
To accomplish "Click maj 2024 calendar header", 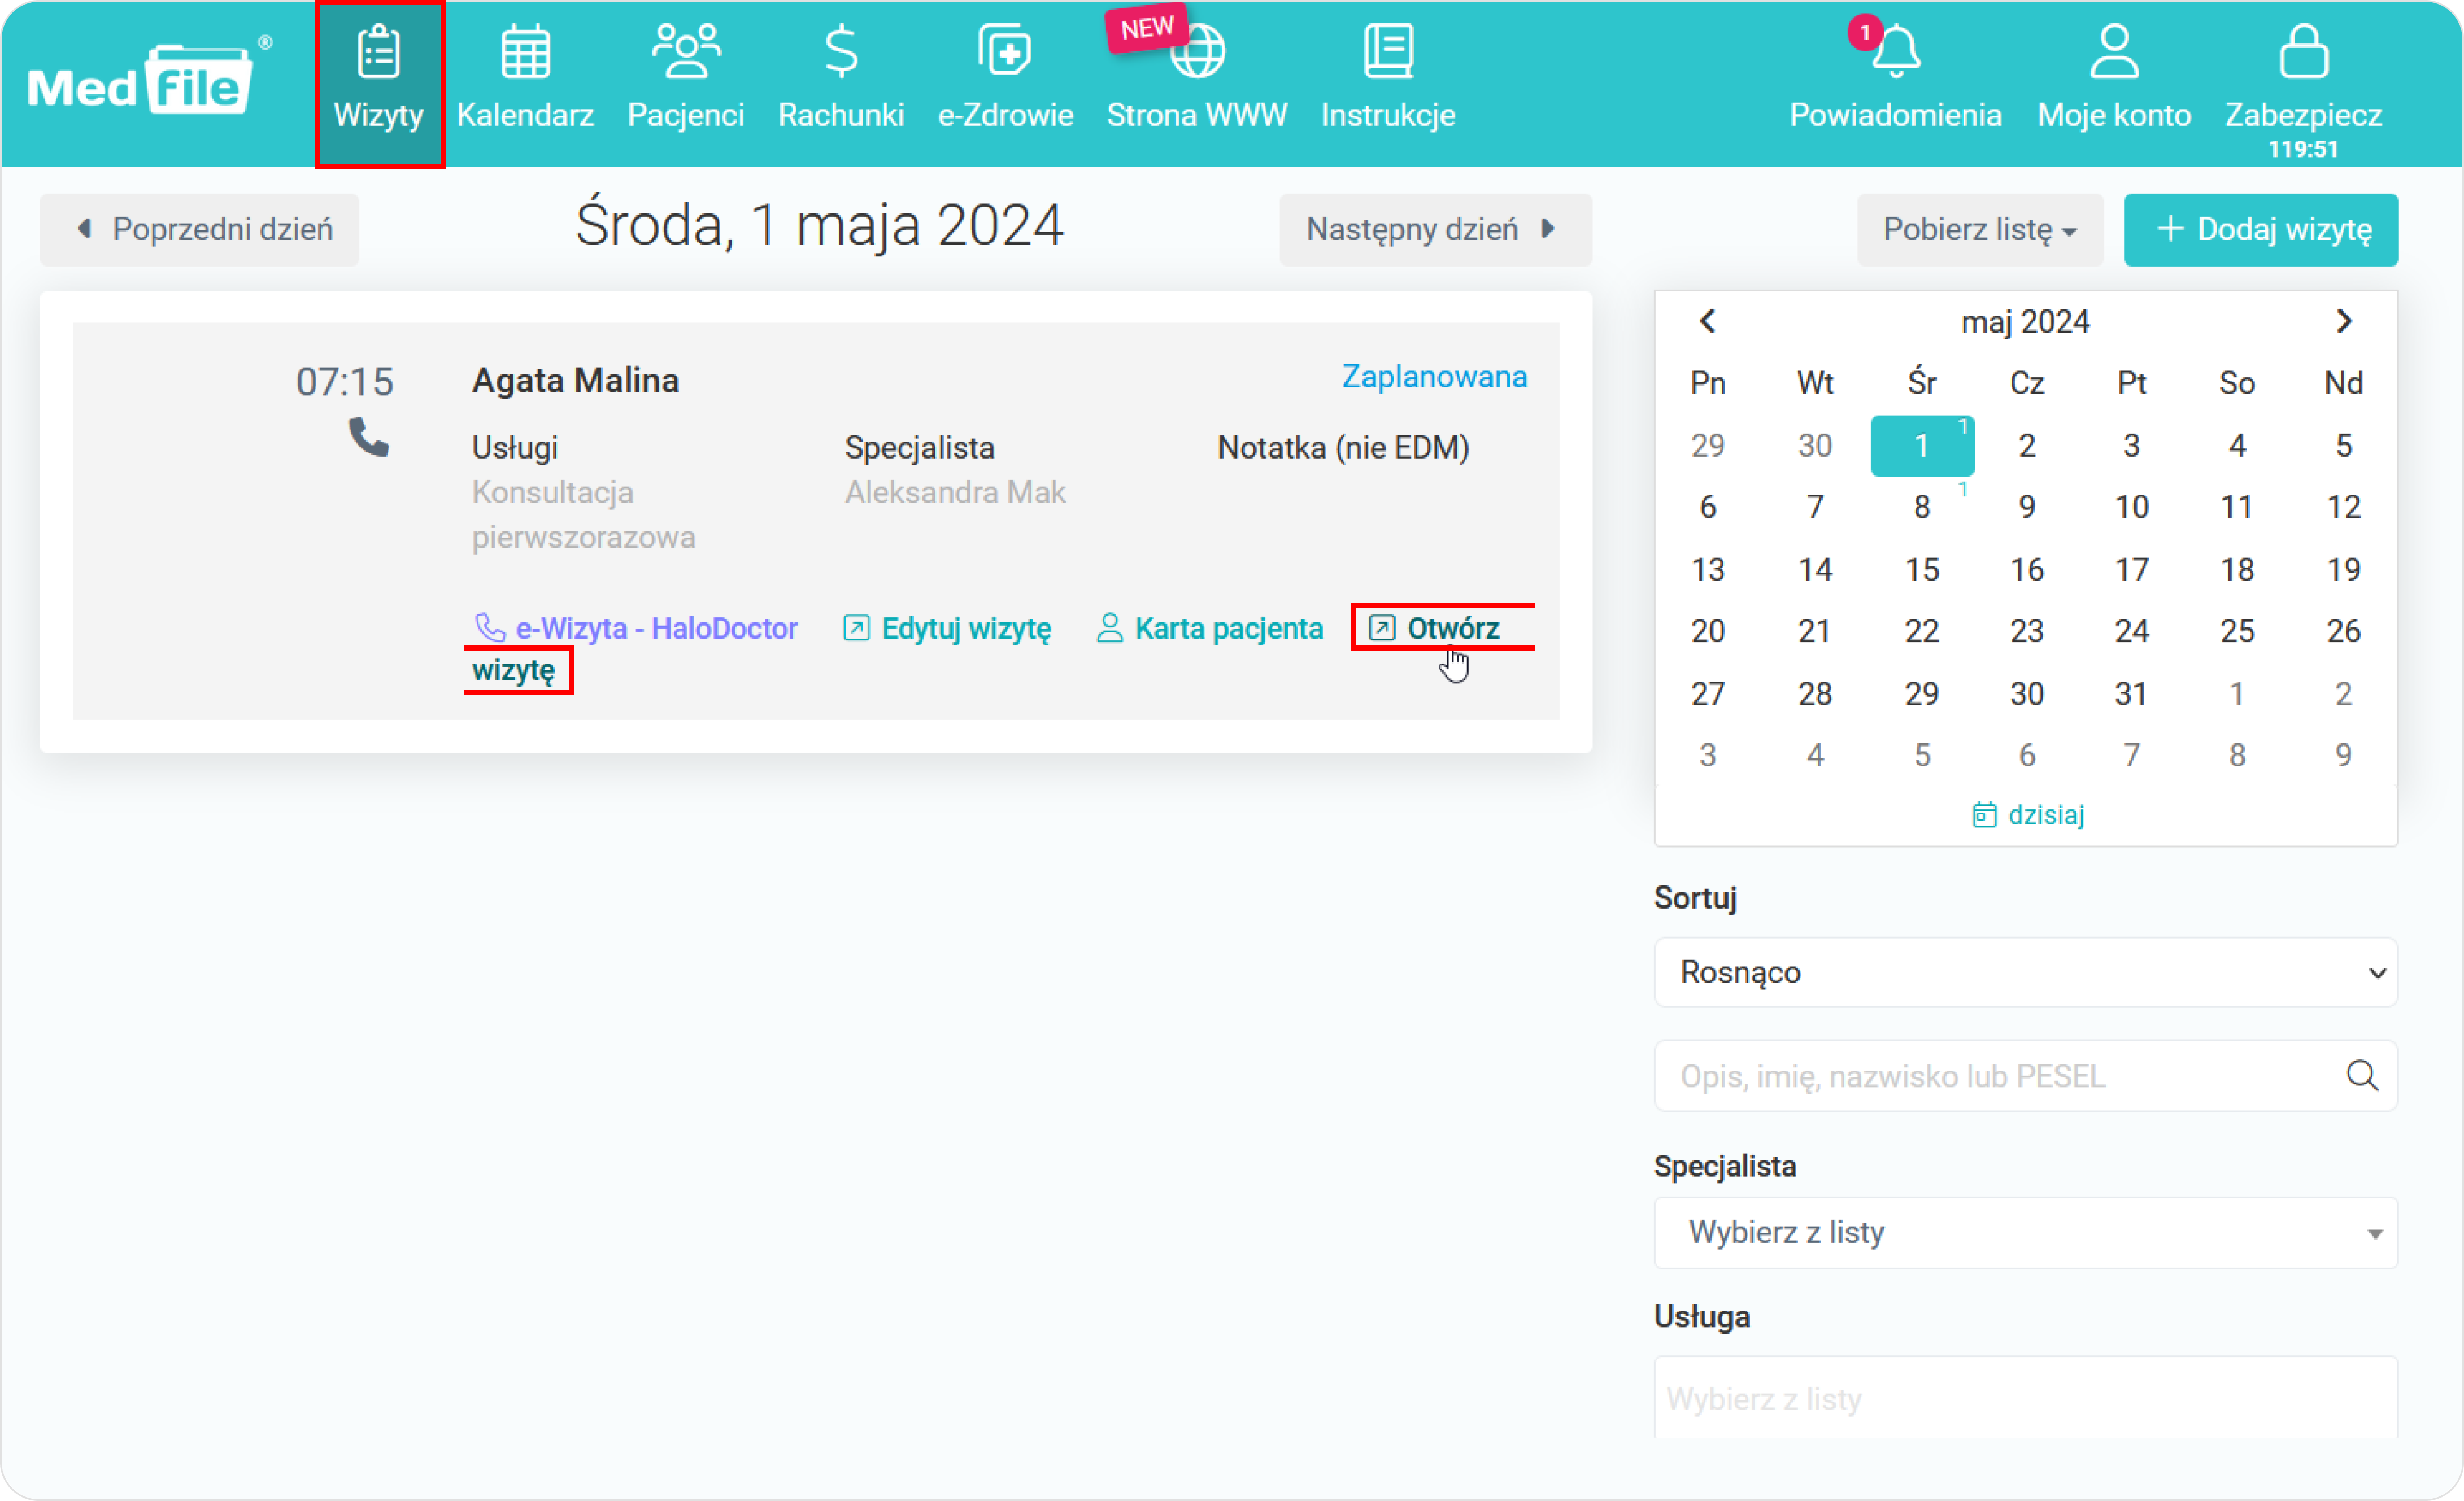I will point(2025,321).
